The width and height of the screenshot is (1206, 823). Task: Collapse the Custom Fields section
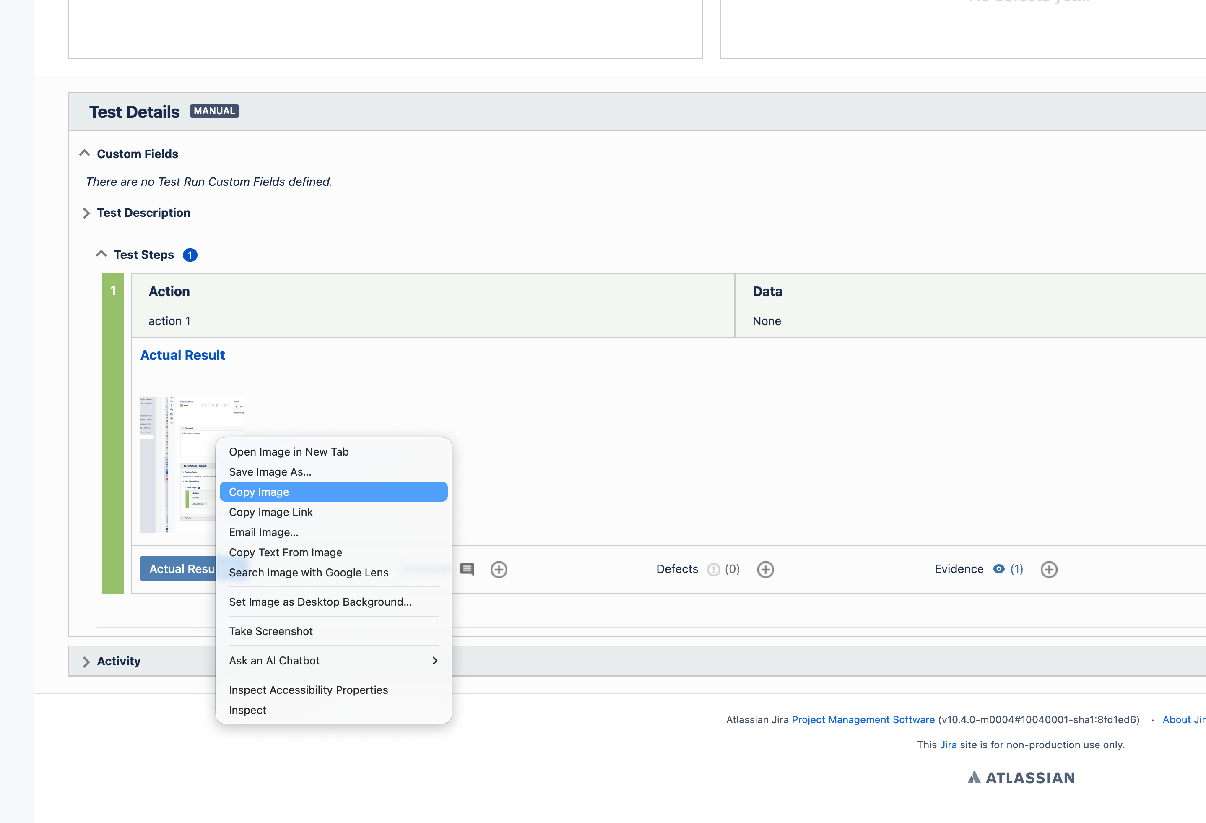pyautogui.click(x=85, y=153)
